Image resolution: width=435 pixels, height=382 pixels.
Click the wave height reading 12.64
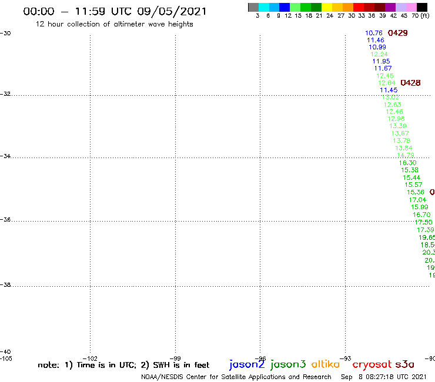[x=387, y=83]
